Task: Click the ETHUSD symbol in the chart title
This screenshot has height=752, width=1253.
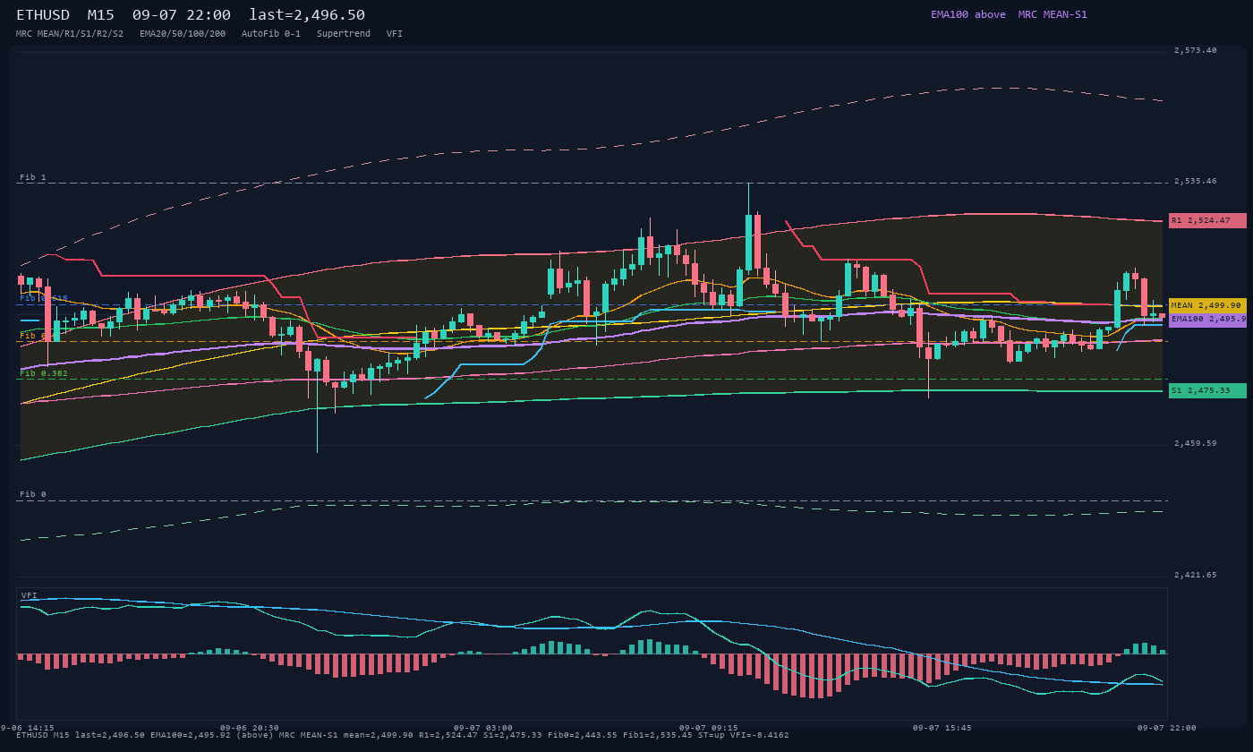Action: 43,14
